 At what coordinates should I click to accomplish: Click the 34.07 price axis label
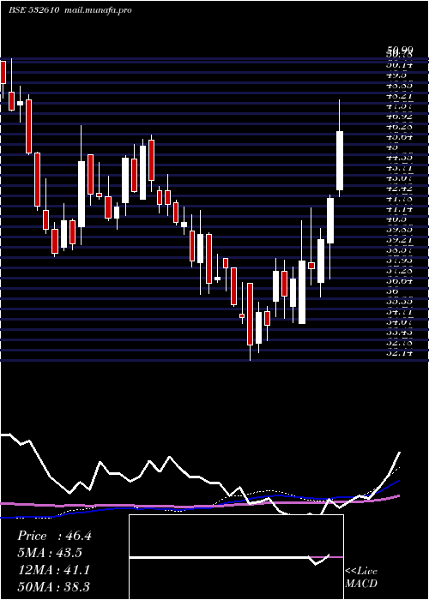[x=400, y=321]
